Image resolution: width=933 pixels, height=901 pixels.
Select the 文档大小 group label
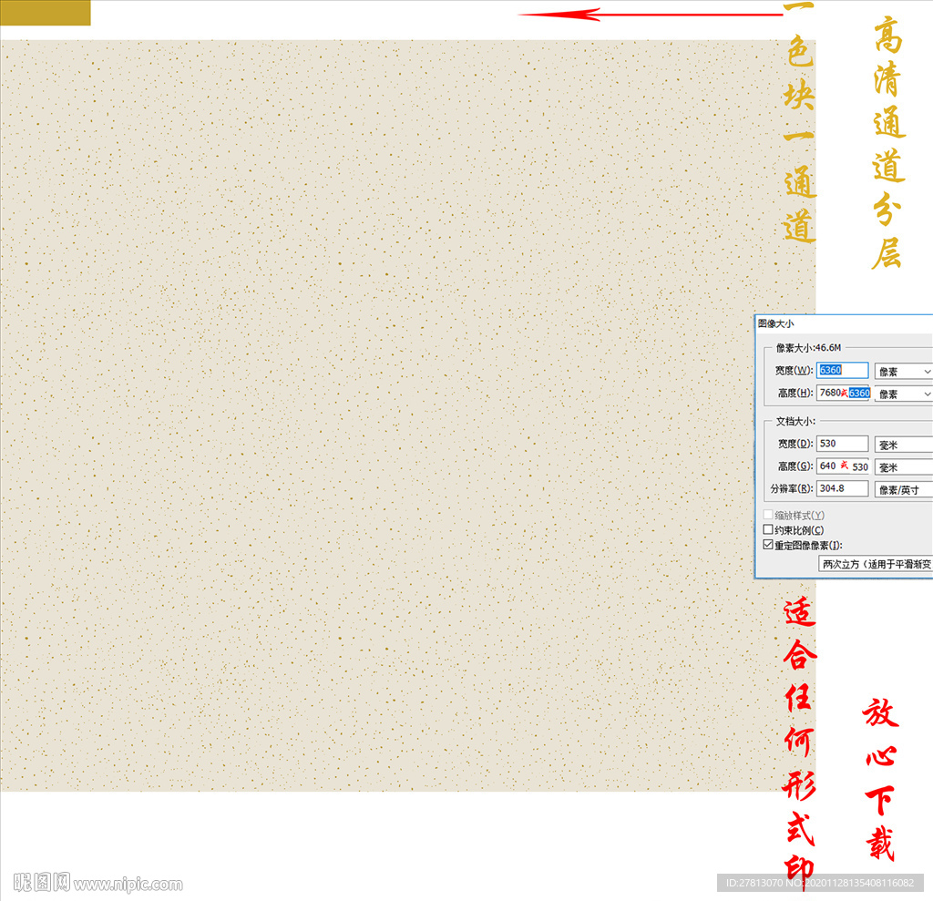tap(795, 421)
